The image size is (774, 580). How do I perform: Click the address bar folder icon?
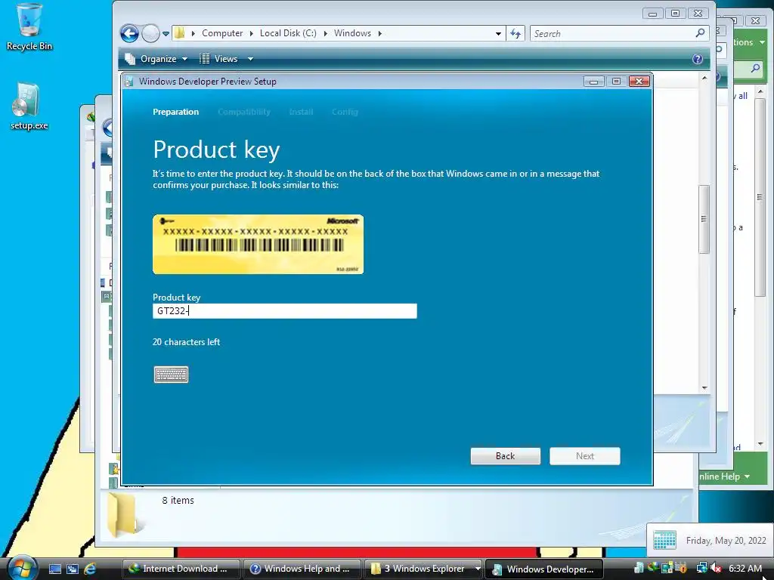coord(180,33)
